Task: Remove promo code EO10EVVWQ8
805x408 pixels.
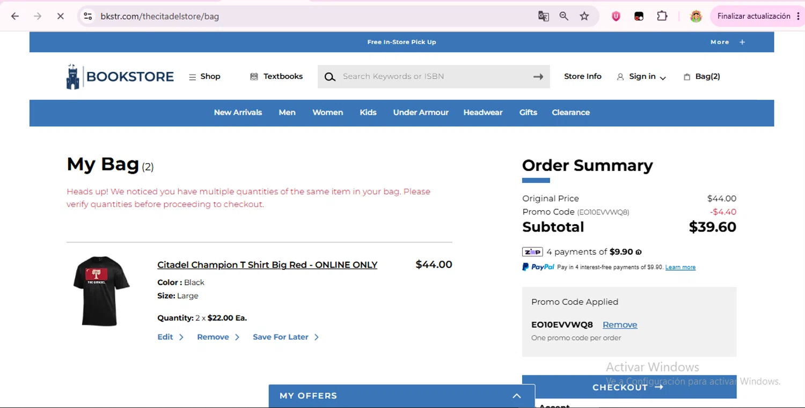Action: point(620,325)
